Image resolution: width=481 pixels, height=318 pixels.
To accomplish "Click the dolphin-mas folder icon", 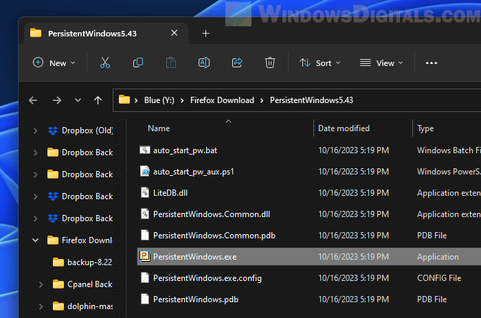I will point(58,306).
